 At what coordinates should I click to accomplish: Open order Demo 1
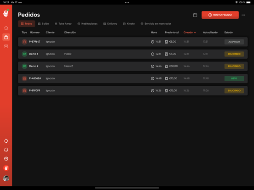(x=133, y=54)
